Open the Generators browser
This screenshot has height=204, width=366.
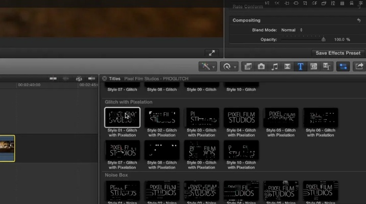(313, 67)
